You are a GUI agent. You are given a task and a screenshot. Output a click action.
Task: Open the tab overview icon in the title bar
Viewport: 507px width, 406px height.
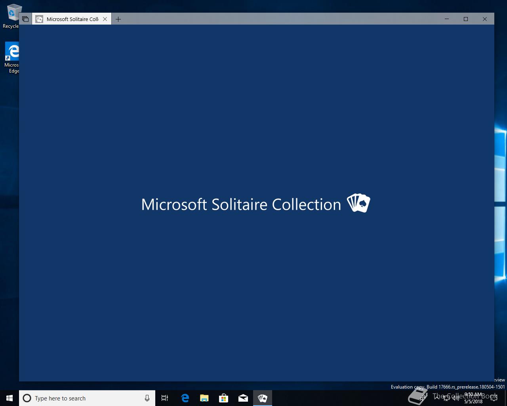pyautogui.click(x=25, y=19)
